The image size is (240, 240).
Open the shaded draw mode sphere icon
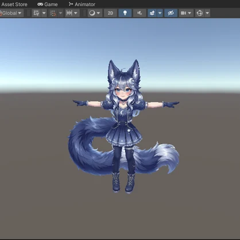pos(92,13)
